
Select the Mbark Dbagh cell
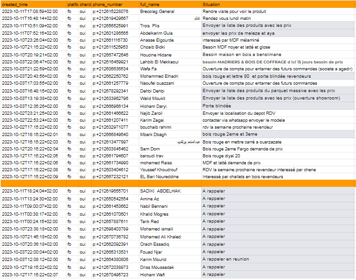pyautogui.click(x=170, y=135)
